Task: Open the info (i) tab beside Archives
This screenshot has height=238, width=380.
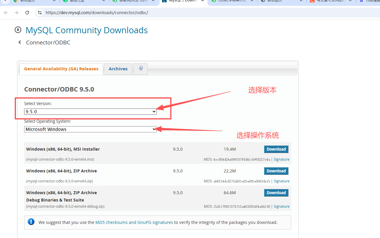Action: [x=140, y=69]
